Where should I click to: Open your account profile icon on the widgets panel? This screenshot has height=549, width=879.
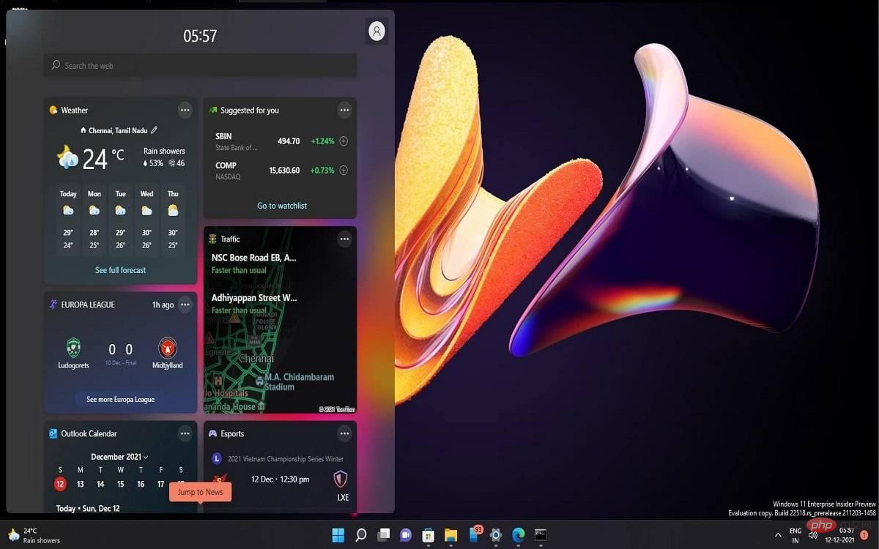[x=376, y=31]
